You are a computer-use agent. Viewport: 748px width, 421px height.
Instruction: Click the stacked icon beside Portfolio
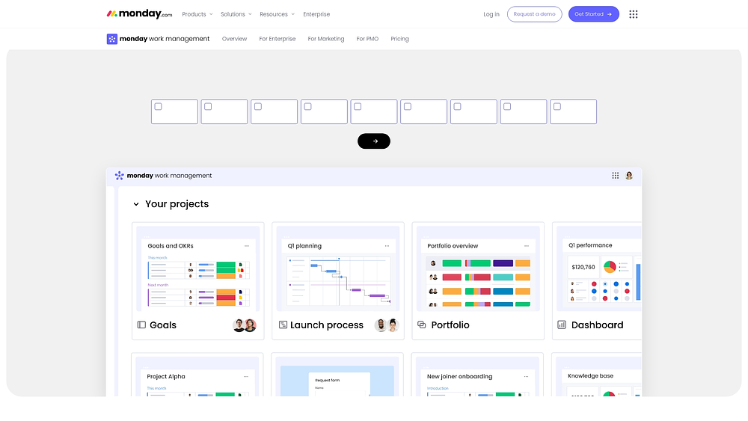point(422,325)
